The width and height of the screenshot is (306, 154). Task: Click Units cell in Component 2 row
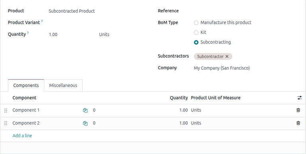point(196,123)
